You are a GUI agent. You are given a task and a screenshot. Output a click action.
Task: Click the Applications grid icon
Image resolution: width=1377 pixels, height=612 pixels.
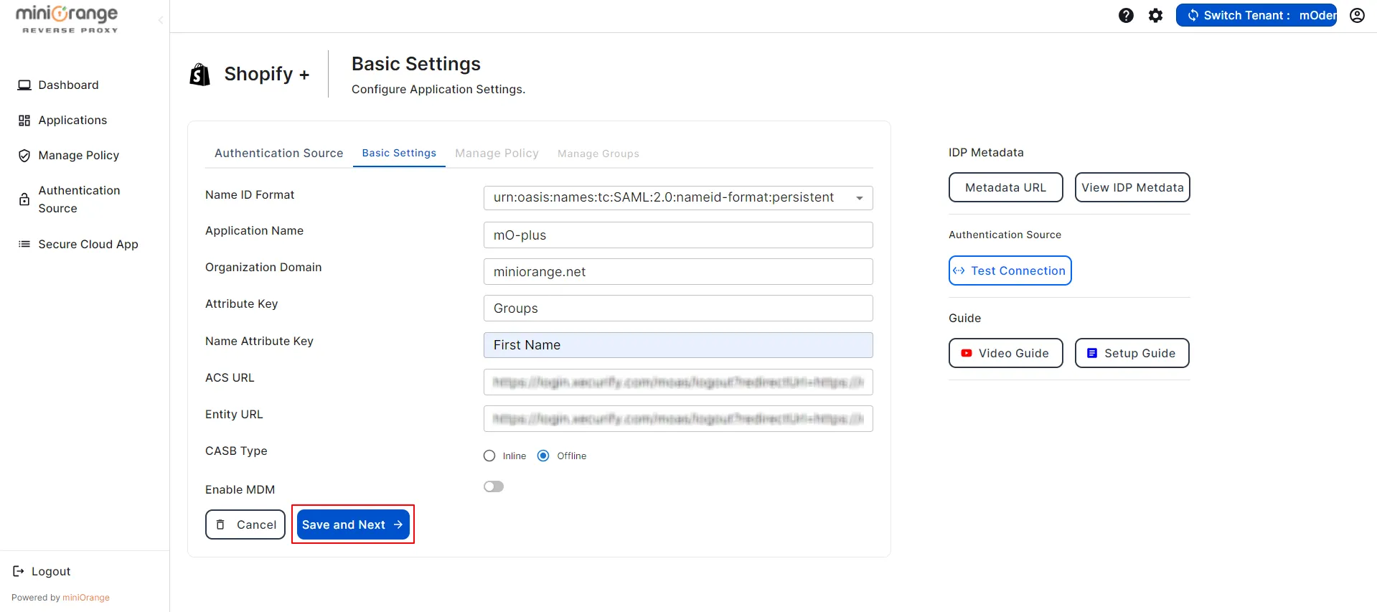coord(24,121)
